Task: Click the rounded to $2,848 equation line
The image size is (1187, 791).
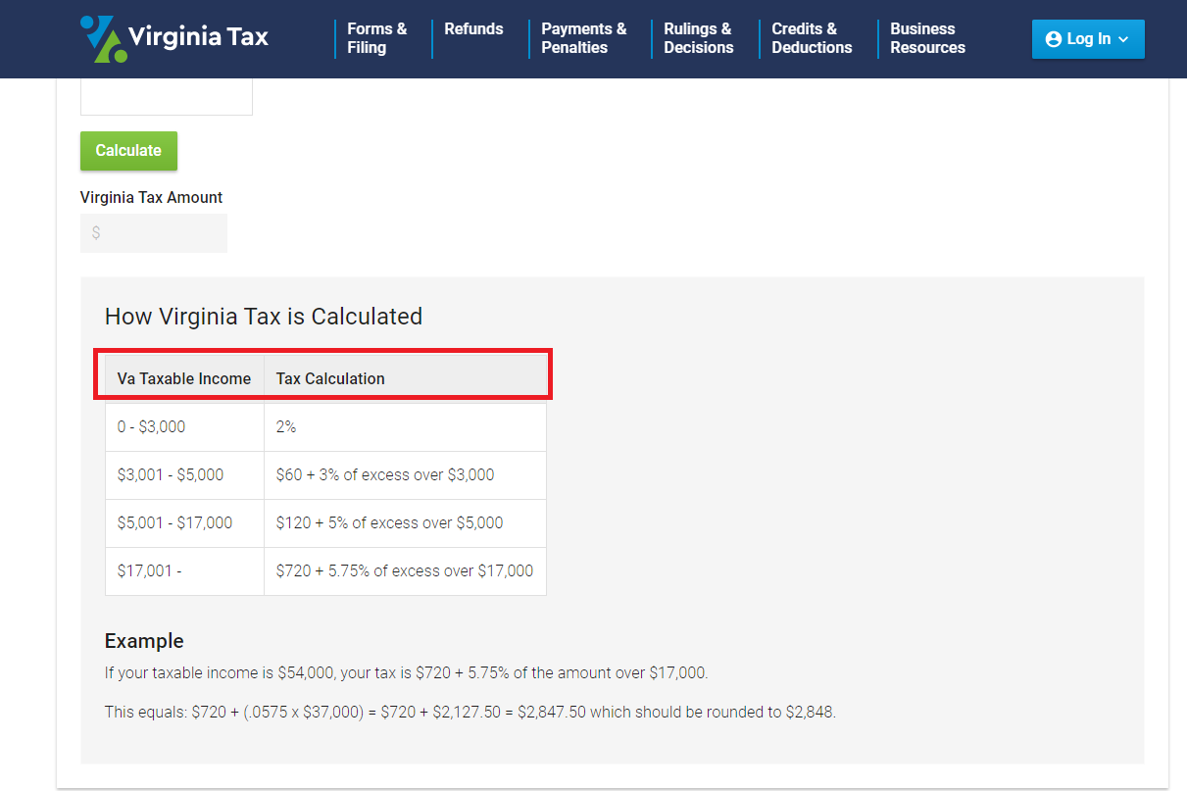Action: [x=470, y=713]
